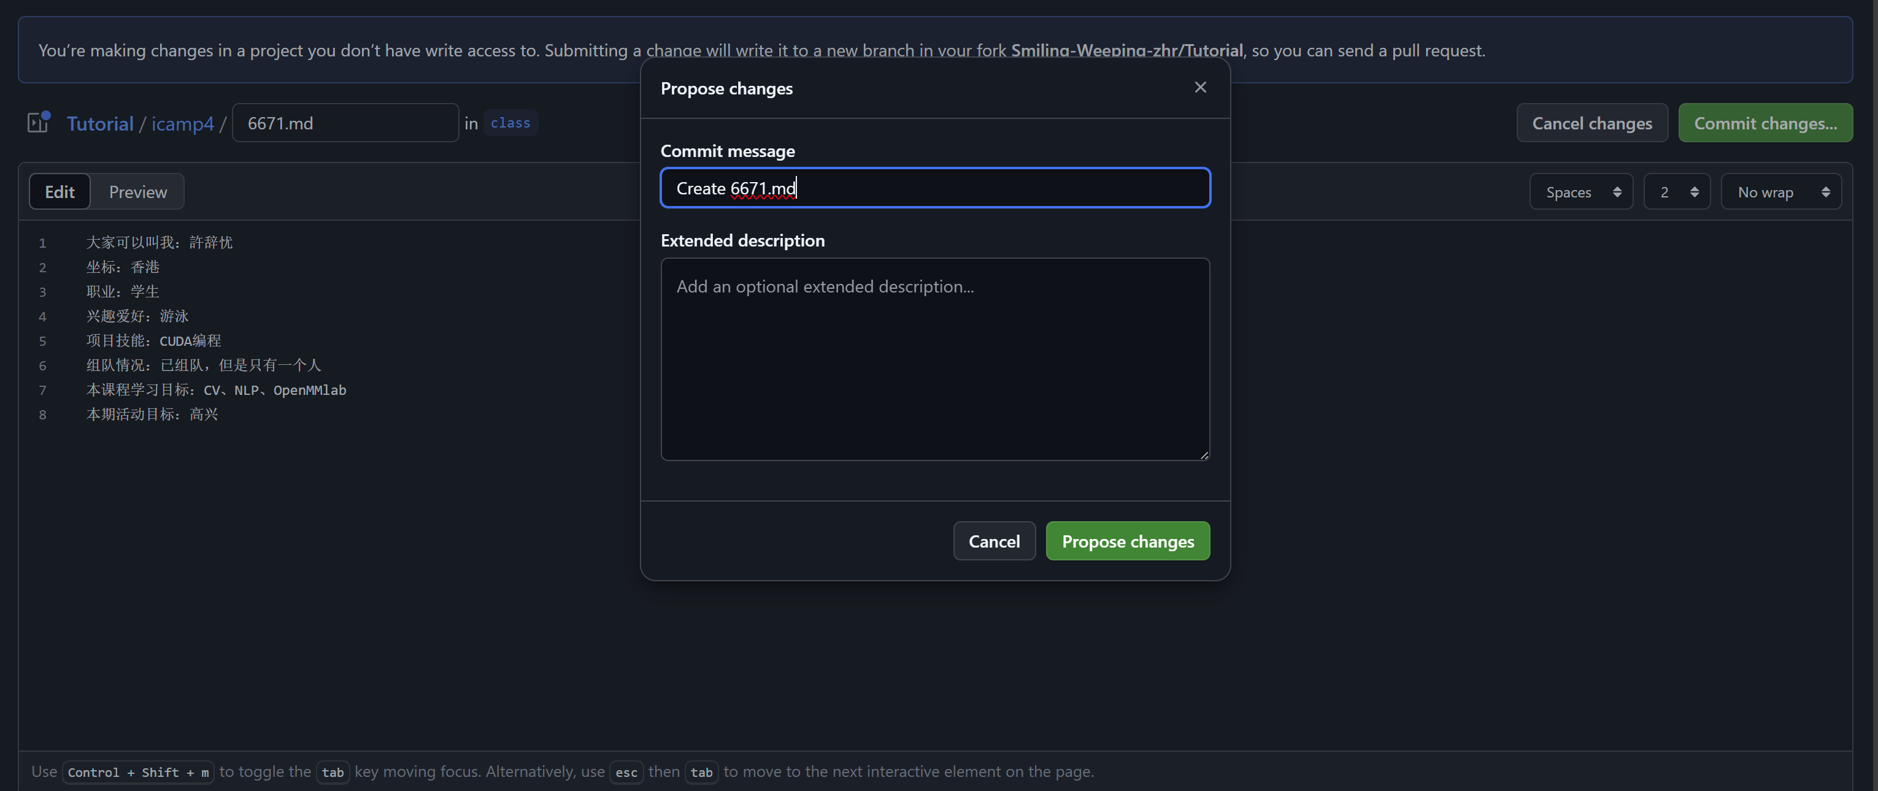Click Cancel in the dialog
Screen dimensions: 1878x791
[x=994, y=540]
